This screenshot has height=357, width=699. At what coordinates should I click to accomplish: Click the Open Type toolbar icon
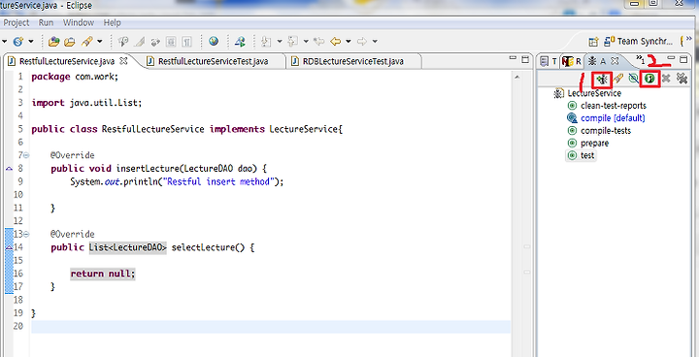coord(54,42)
